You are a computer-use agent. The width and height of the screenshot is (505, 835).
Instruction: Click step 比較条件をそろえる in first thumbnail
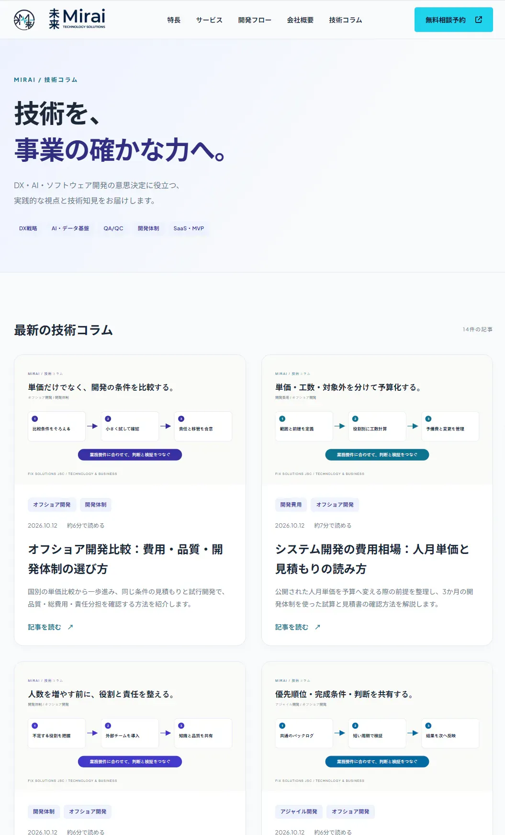[x=56, y=426]
